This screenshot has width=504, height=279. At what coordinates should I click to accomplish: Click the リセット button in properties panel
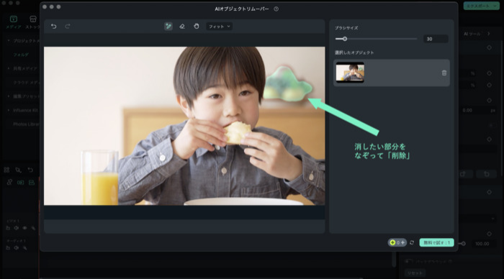[x=415, y=273]
